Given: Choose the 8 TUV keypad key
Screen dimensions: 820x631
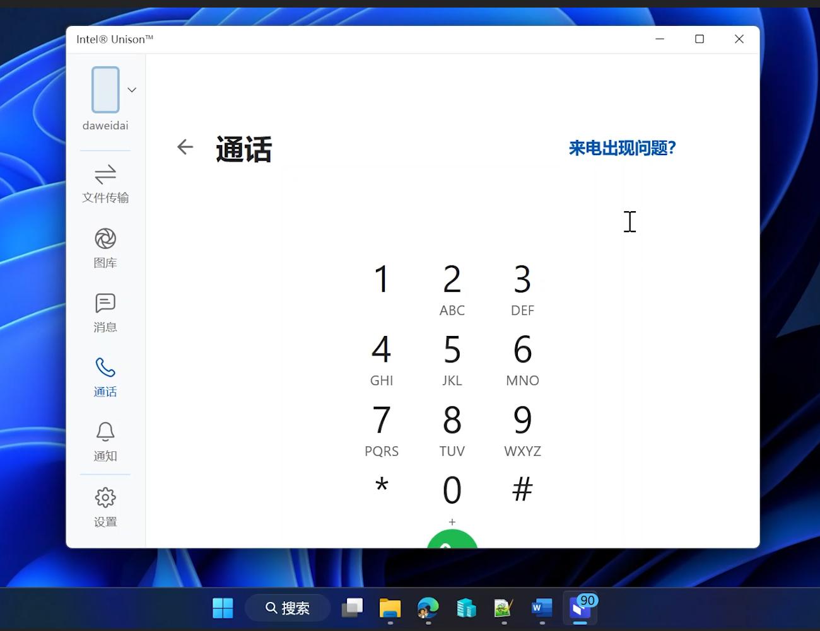Looking at the screenshot, I should [x=452, y=431].
